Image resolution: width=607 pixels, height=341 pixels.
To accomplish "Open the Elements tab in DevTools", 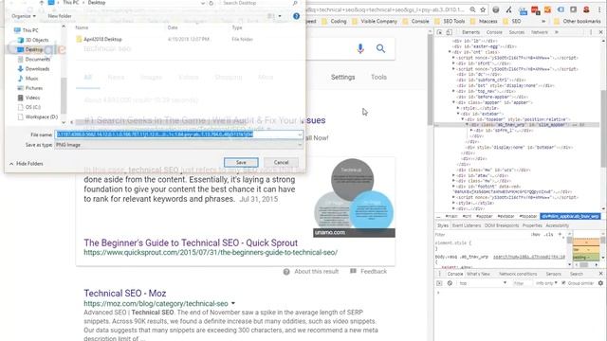I will pyautogui.click(x=470, y=32).
